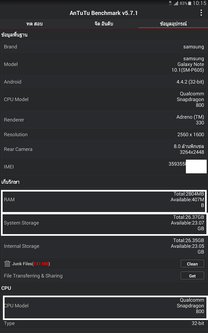Tap the signal strength icon
The image size is (208, 333).
[x=176, y=3]
